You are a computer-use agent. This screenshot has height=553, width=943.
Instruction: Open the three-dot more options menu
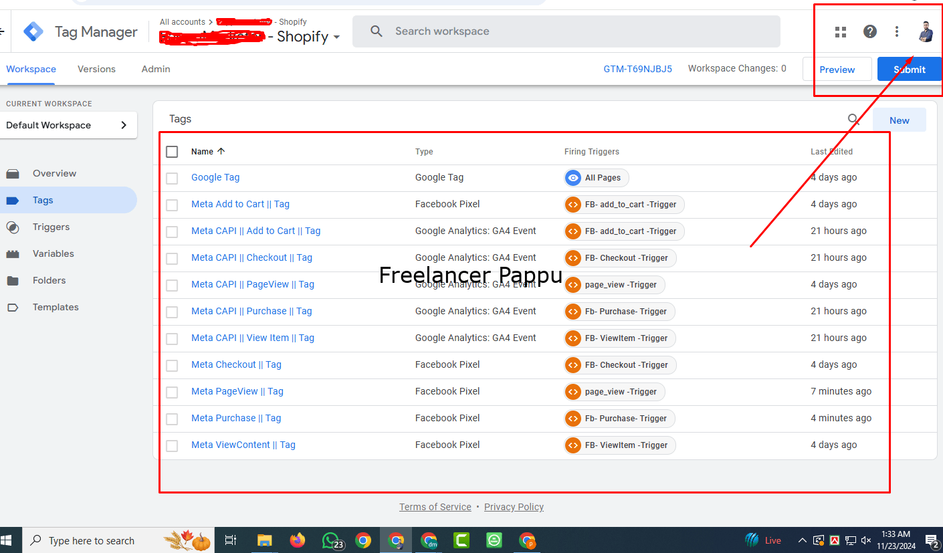[x=897, y=31]
